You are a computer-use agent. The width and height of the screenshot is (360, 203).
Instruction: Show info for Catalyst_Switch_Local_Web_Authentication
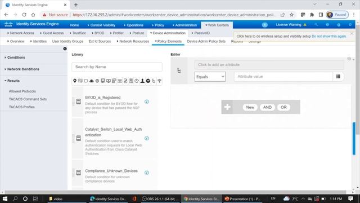coord(146,138)
